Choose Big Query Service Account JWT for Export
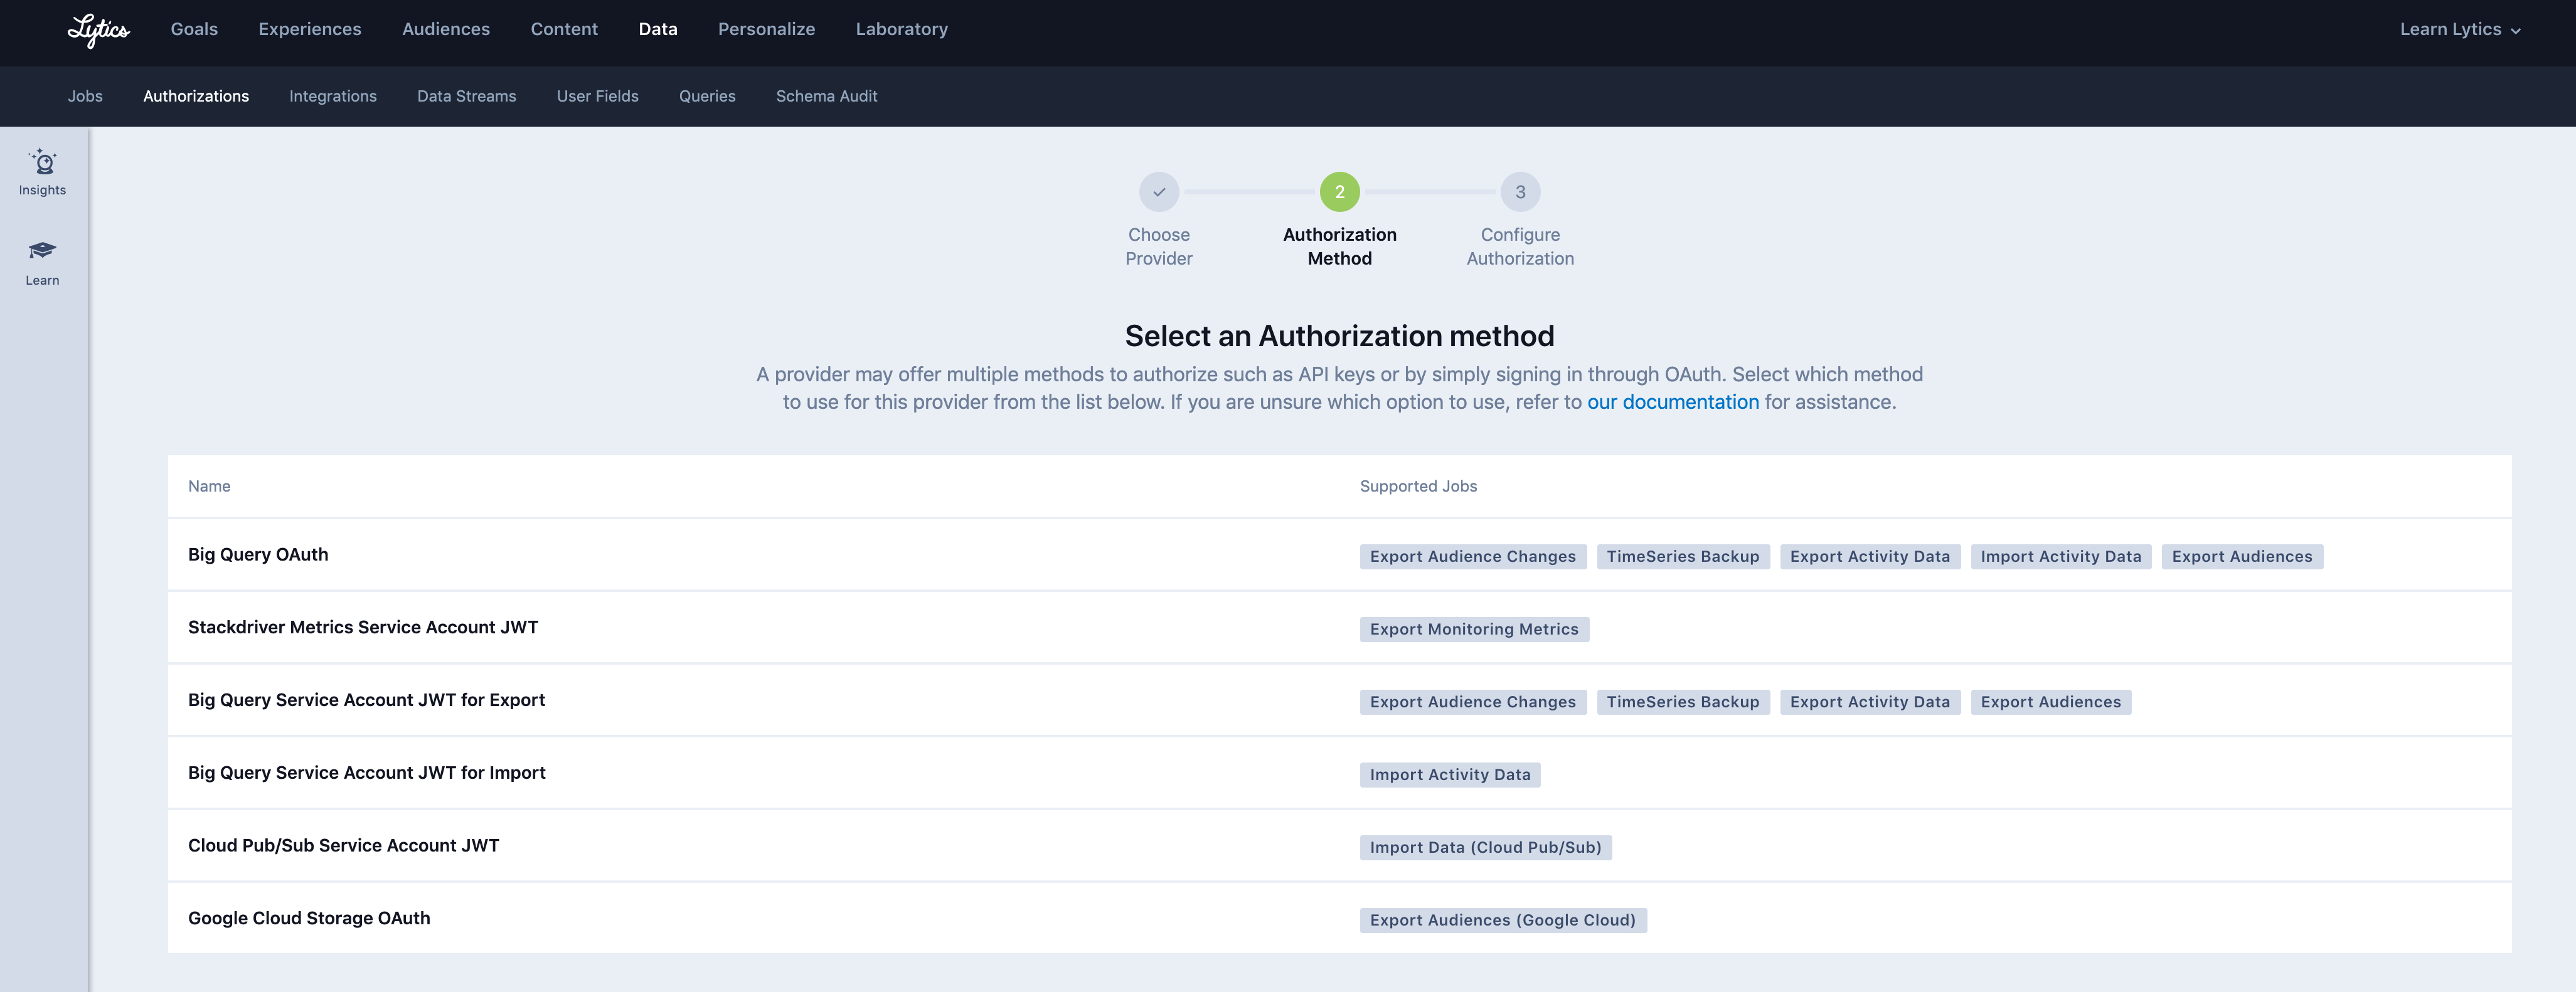The height and width of the screenshot is (992, 2576). [366, 700]
